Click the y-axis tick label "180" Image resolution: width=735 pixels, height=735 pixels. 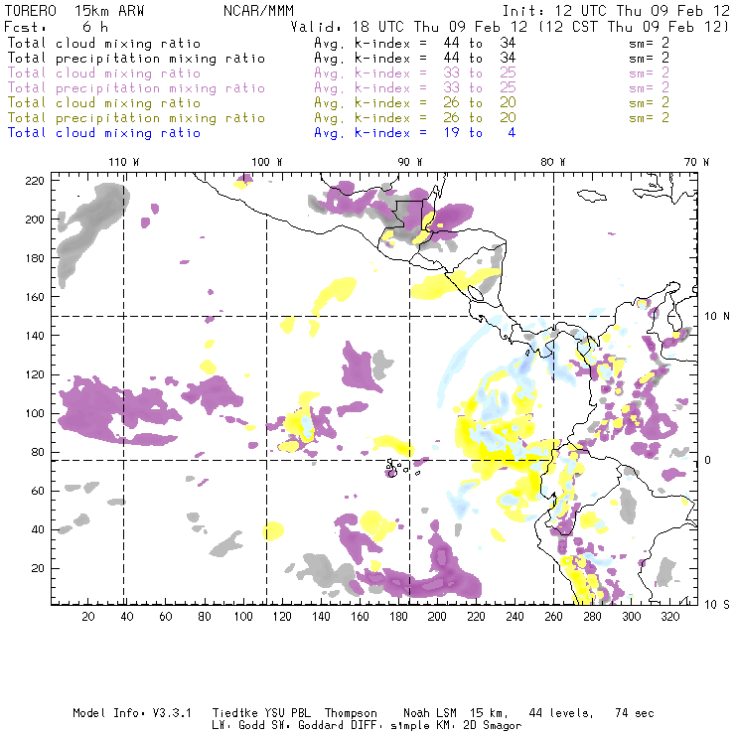pos(35,258)
